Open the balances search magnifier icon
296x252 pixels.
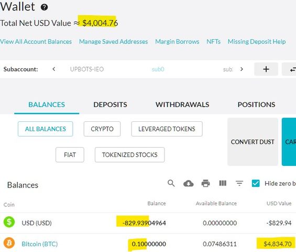pyautogui.click(x=171, y=183)
